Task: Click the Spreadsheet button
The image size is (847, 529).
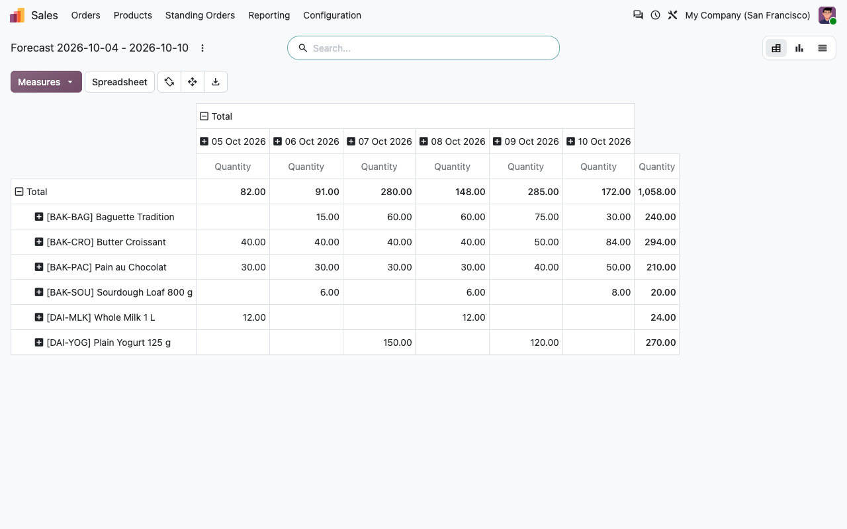Action: [x=120, y=82]
